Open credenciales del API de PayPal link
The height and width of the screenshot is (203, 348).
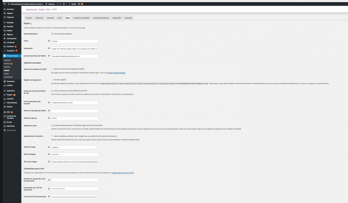coord(123,173)
